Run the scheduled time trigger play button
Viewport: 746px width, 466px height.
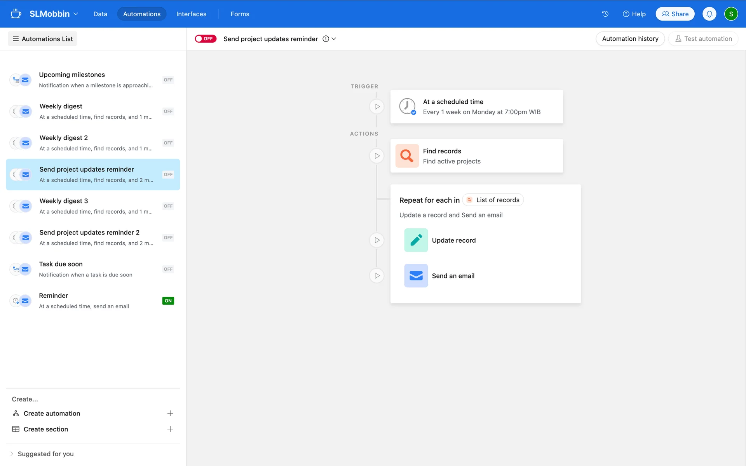click(376, 106)
